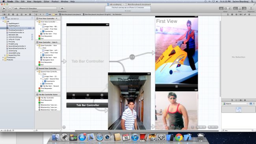Click the canvas horizontal scrollbar
Viewport: 256px width, 144px height.
(147, 131)
